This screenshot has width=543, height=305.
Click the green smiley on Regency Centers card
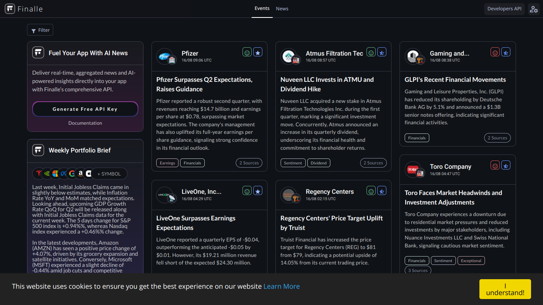coord(371,191)
